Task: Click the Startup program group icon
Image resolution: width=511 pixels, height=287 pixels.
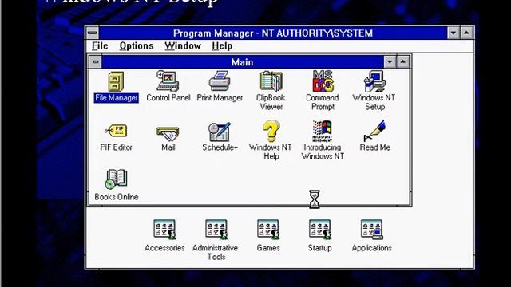Action: click(320, 230)
